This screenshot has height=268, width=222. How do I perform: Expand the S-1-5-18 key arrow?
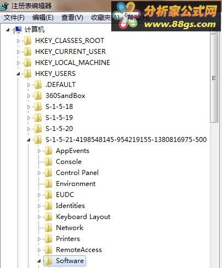29,107
